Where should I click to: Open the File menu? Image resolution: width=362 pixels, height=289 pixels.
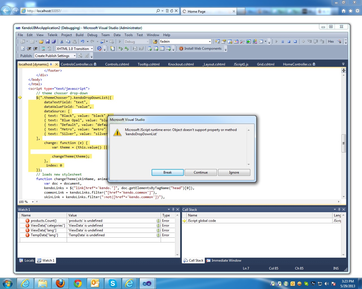click(20, 35)
